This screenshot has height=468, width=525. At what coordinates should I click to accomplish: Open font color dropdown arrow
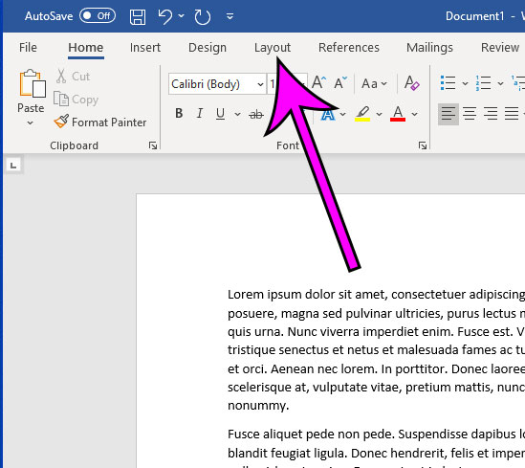(414, 114)
